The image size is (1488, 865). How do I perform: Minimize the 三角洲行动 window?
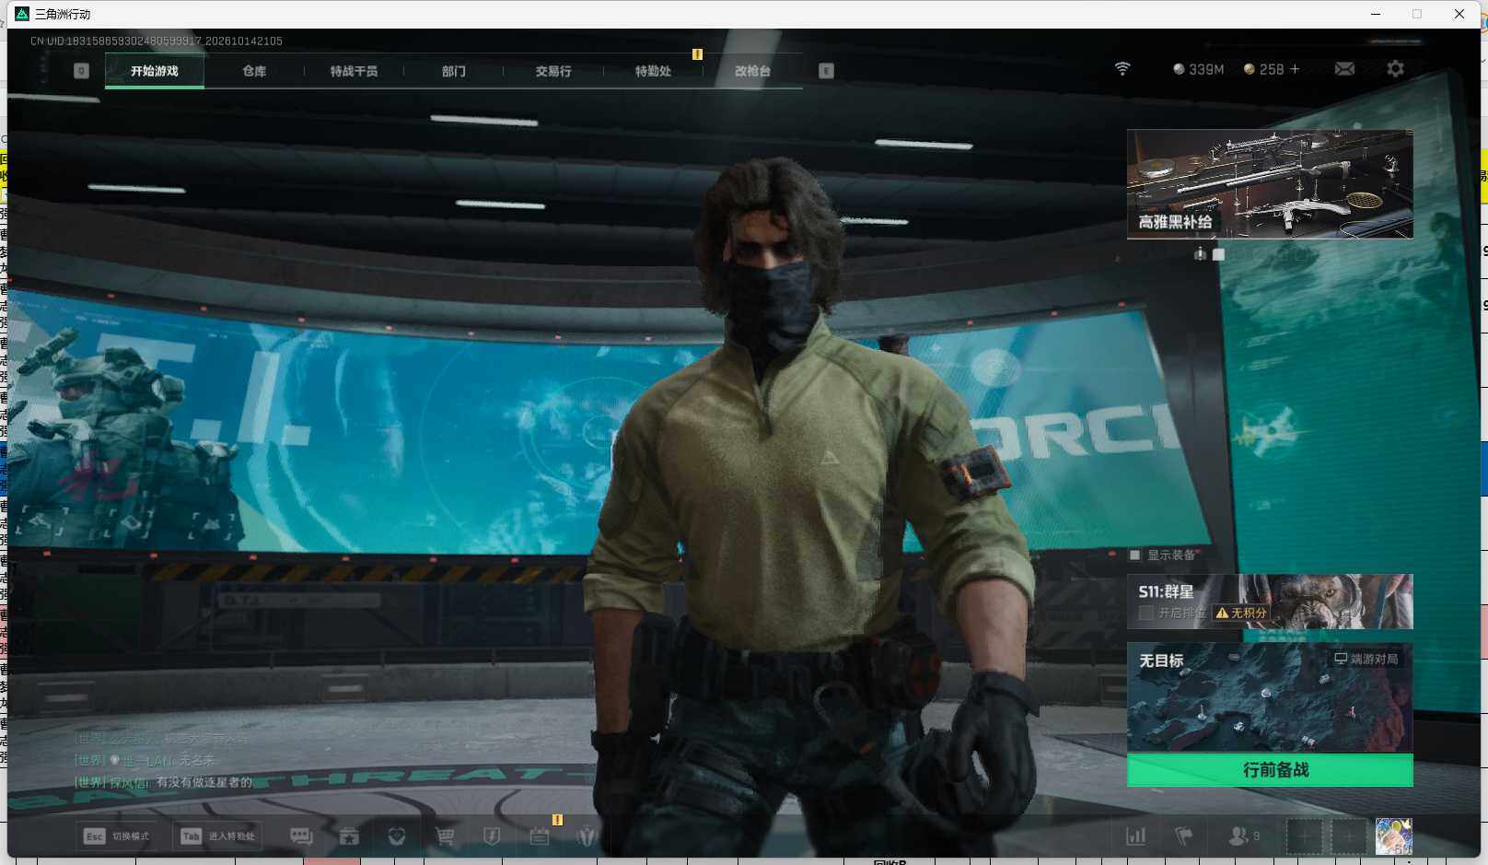tap(1376, 14)
